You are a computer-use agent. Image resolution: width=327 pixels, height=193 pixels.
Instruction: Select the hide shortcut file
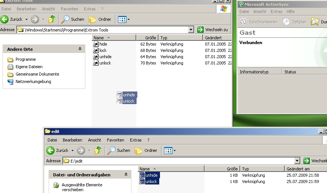[x=103, y=44]
